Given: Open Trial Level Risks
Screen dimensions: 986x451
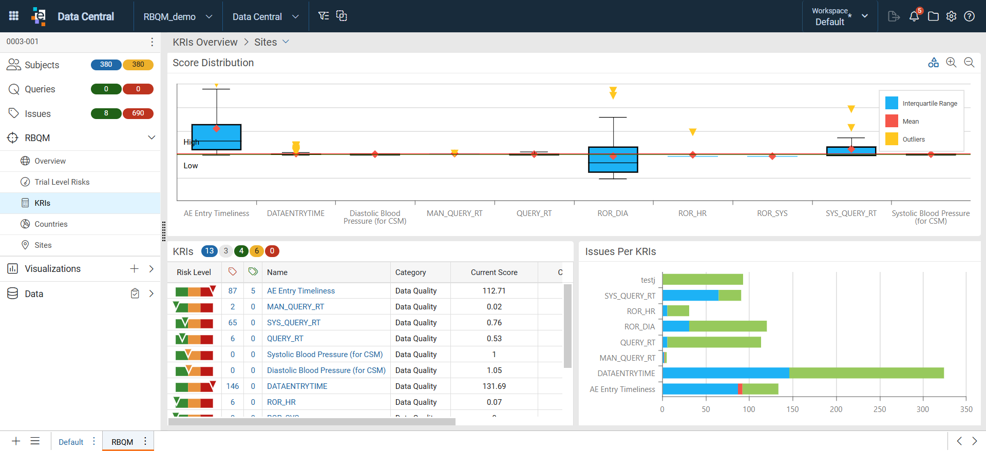Looking at the screenshot, I should [x=62, y=182].
